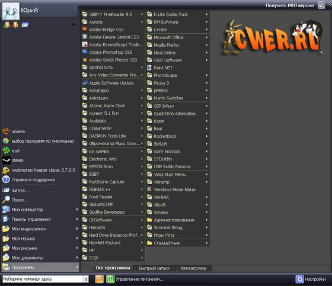332x286 pixels.
Task: Open Hewlett-Packard folder
Action: pyautogui.click(x=113, y=243)
